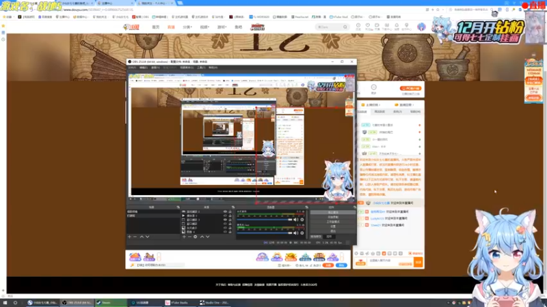Open gear settings for first mixer channel
547x307 pixels.
point(302,220)
